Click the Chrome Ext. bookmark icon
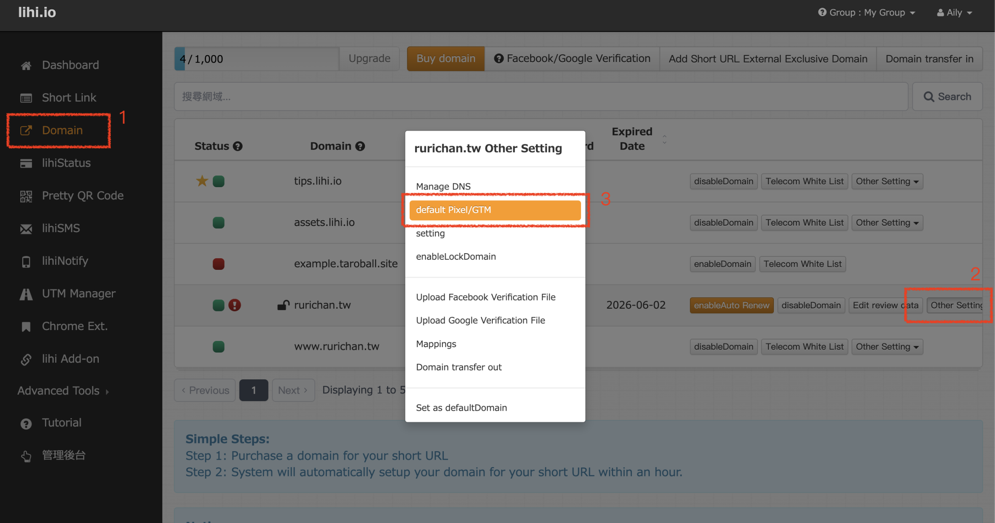This screenshot has width=995, height=523. [26, 327]
